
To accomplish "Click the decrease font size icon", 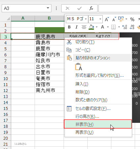I will [114, 19].
